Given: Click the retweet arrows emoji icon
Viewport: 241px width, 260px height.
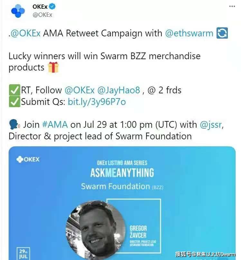Looking at the screenshot, I should coord(222,33).
